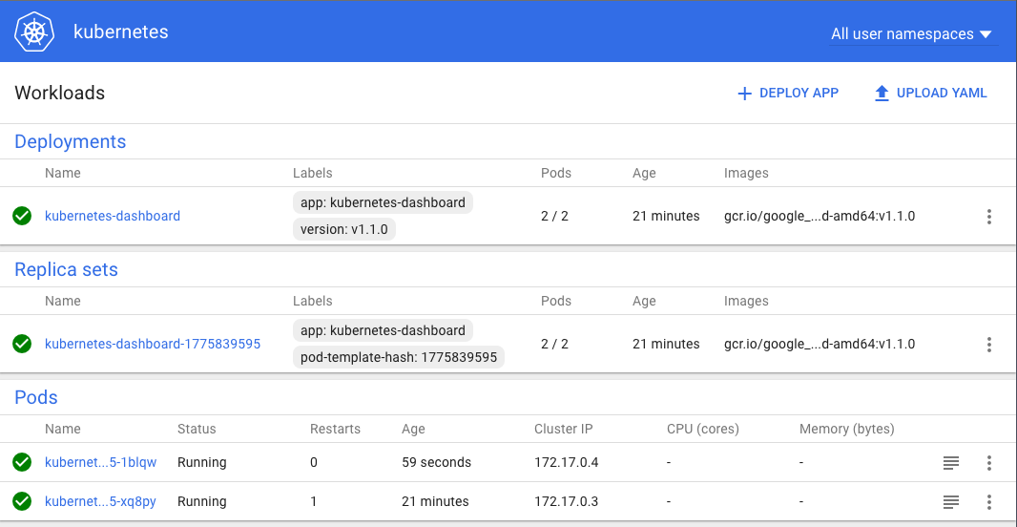Click 2 / 2 pods count in Deployments
This screenshot has width=1017, height=527.
point(554,216)
